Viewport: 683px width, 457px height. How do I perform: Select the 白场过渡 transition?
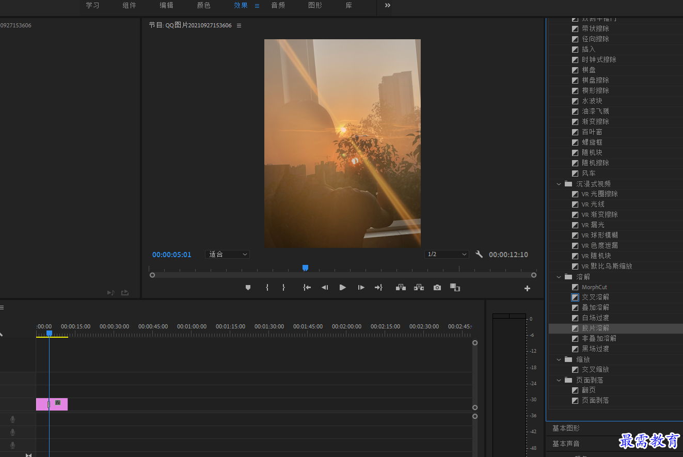pos(596,318)
